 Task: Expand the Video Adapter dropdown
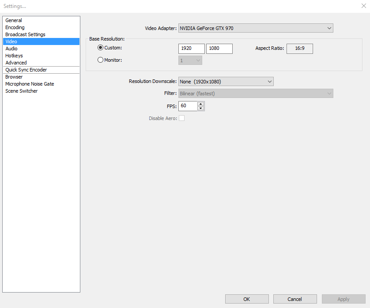tap(256, 28)
